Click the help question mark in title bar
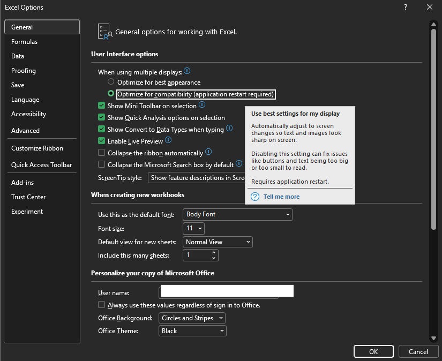Screen dimensions: 442x361 click(406, 7)
